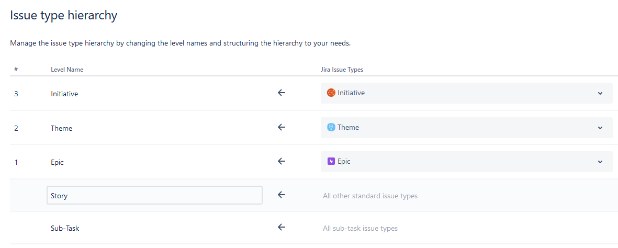Image resolution: width=618 pixels, height=248 pixels.
Task: Click the left arrow in the Epic row
Action: tap(281, 161)
